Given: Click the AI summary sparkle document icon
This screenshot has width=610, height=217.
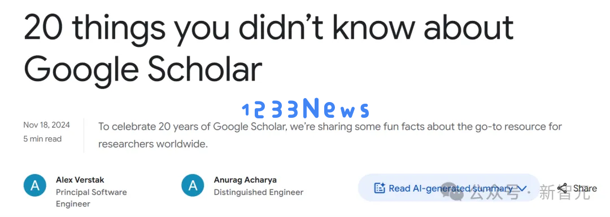Looking at the screenshot, I should [380, 188].
